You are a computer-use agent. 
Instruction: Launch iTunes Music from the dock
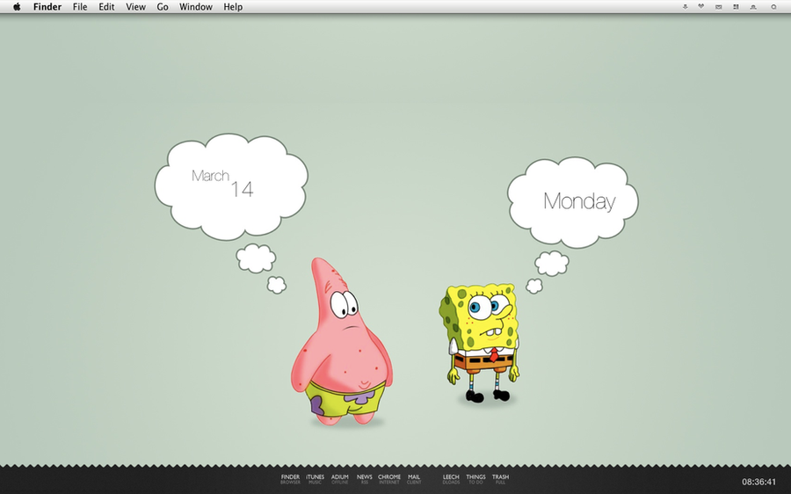[x=315, y=479]
